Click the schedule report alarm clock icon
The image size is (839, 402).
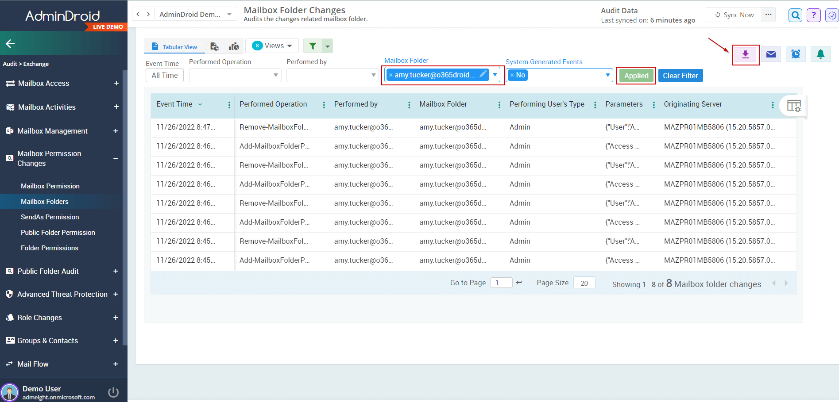pos(796,54)
